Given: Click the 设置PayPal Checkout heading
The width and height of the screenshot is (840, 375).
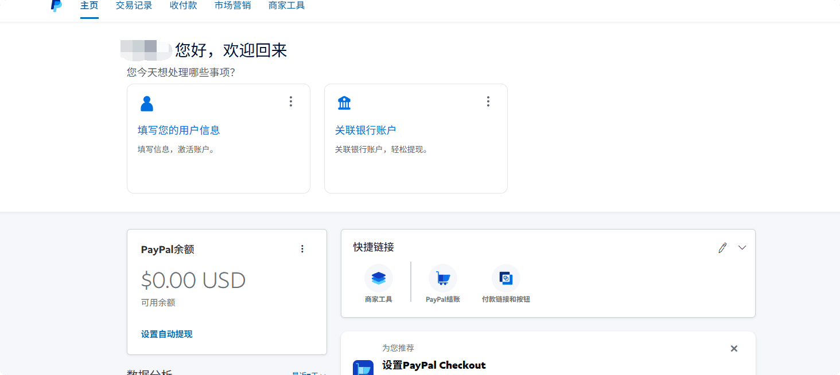Looking at the screenshot, I should click(434, 365).
